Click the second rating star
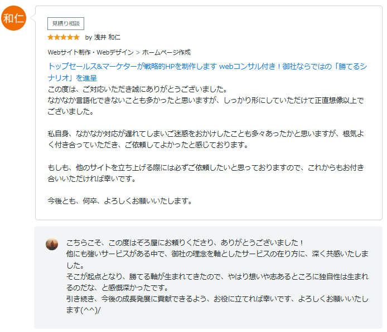This screenshot has height=332, width=387. pos(57,37)
